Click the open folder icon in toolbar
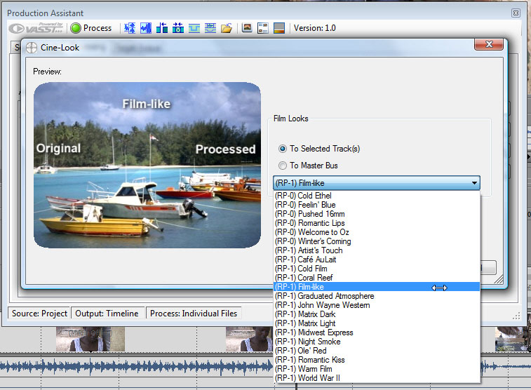The height and width of the screenshot is (390, 531). 227,28
